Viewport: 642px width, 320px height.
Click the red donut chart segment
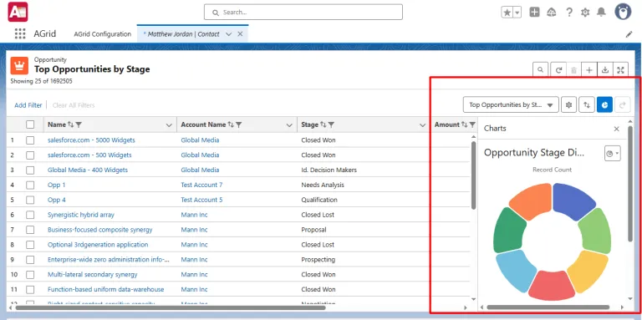click(x=551, y=285)
